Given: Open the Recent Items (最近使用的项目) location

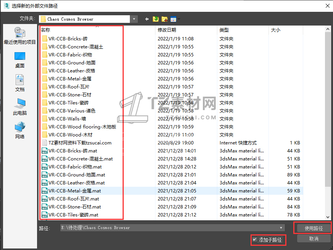Looking at the screenshot, I should [20, 36].
